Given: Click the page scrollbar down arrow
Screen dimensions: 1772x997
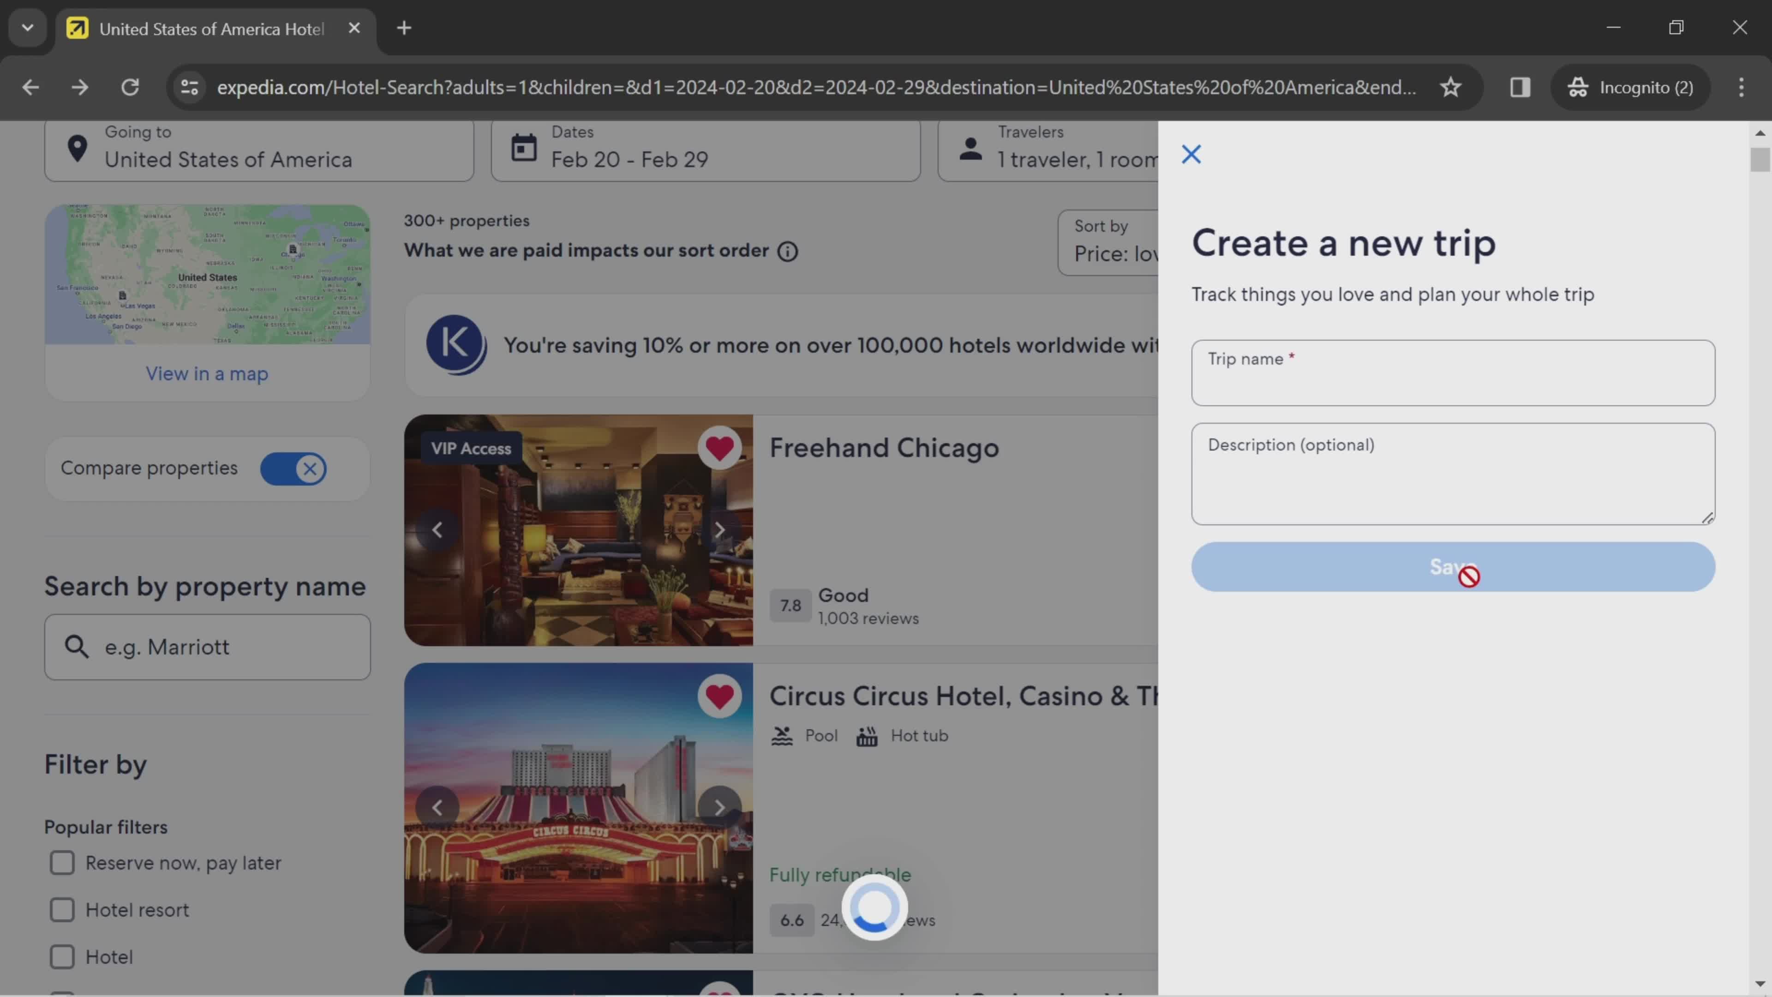Looking at the screenshot, I should click(1760, 985).
